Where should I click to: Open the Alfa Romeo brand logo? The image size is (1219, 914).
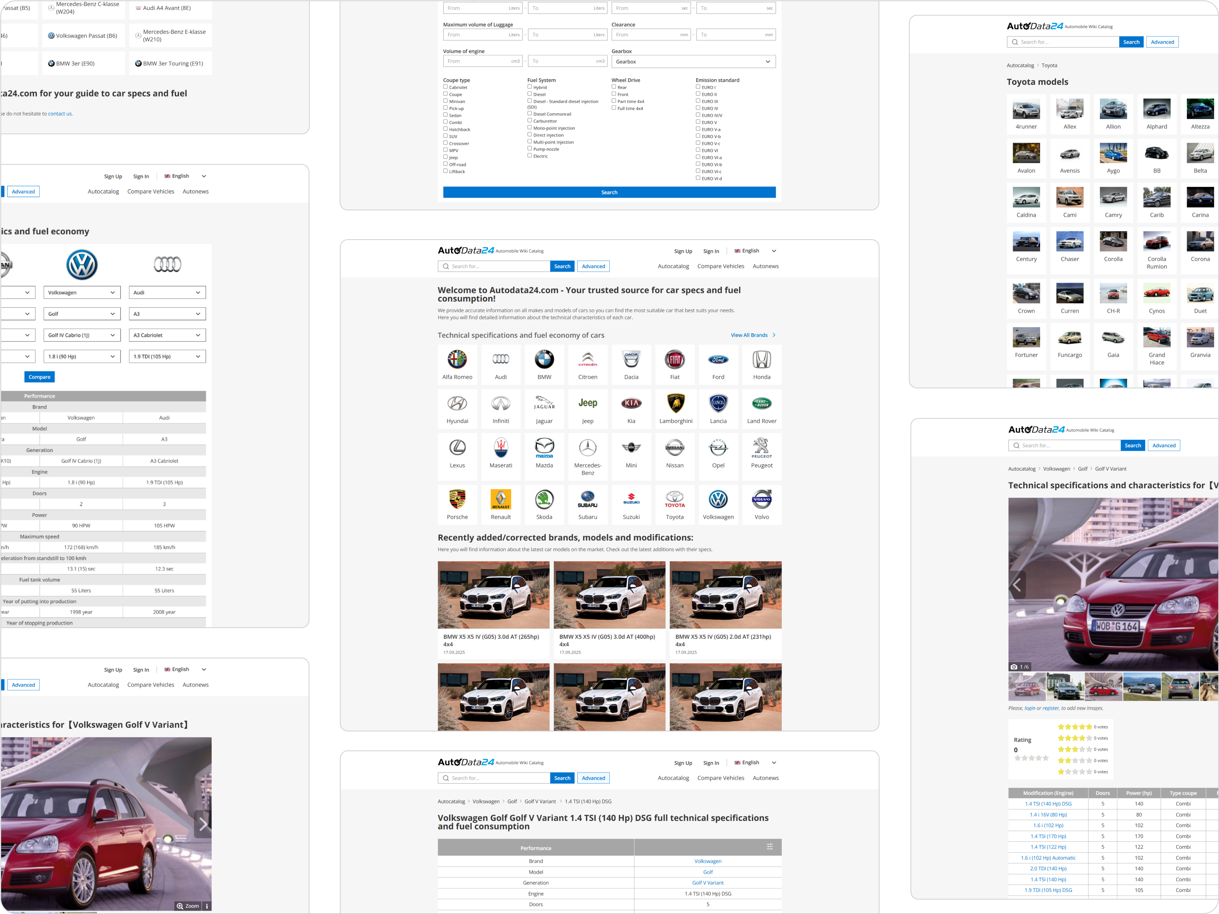click(x=457, y=359)
